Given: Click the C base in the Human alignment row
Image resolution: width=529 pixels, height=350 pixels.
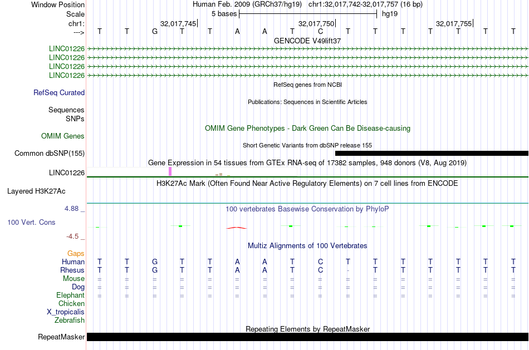Looking at the screenshot, I should coord(320,262).
